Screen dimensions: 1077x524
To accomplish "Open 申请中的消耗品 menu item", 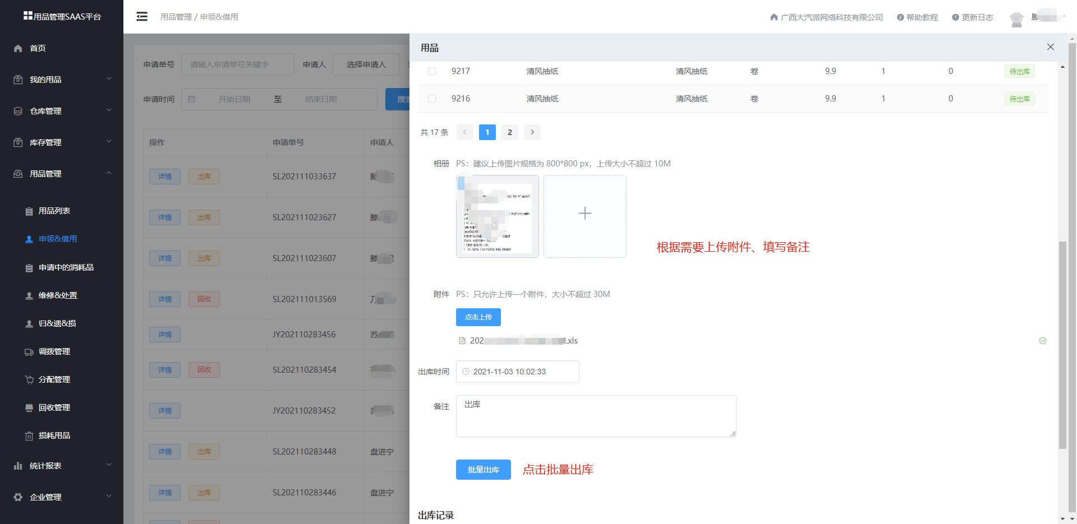I will [66, 268].
